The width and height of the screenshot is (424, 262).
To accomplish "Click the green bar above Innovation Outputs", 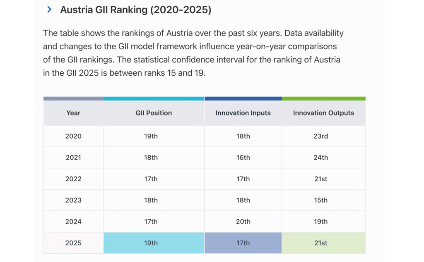I will pyautogui.click(x=323, y=99).
